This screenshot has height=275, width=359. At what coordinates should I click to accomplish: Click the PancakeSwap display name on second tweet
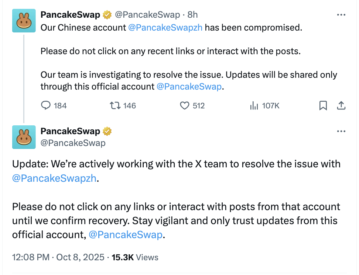click(70, 131)
